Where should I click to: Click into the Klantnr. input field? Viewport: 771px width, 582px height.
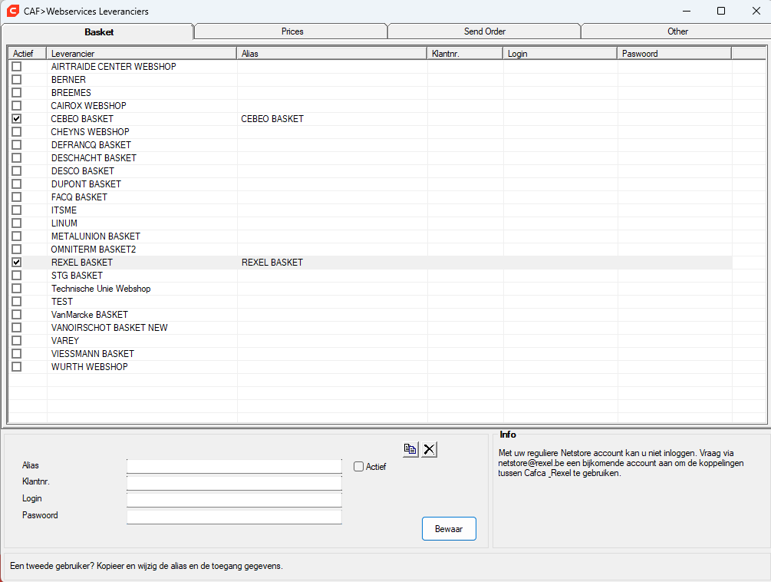point(234,483)
